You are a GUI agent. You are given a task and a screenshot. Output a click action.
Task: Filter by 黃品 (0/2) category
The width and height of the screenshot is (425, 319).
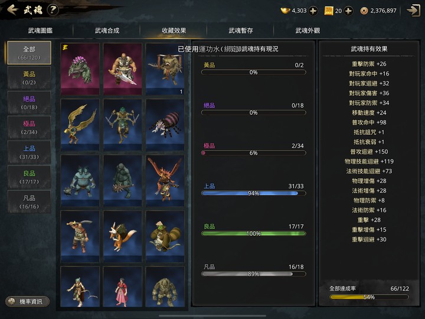click(29, 78)
